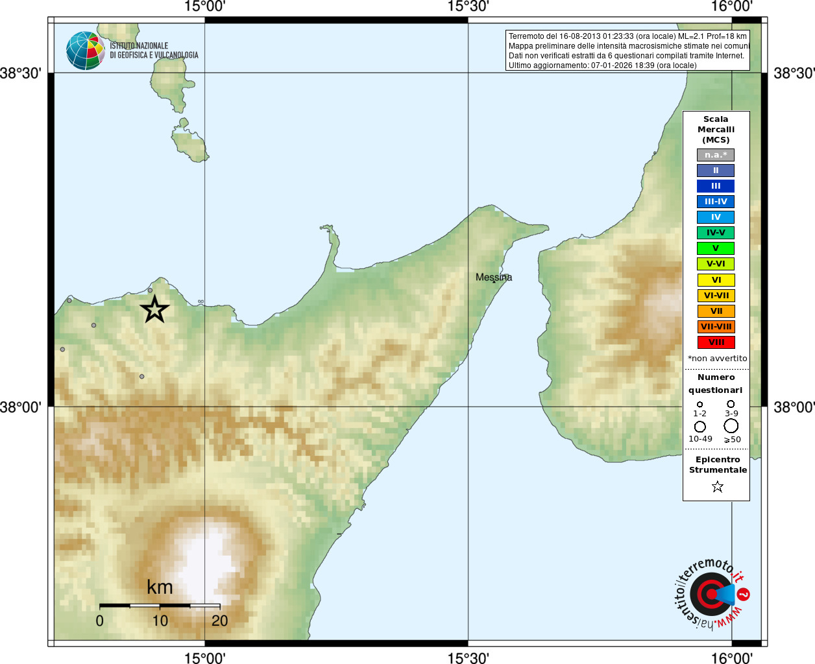
Task: Pick the intensity II legend swatch
Action: tap(716, 171)
